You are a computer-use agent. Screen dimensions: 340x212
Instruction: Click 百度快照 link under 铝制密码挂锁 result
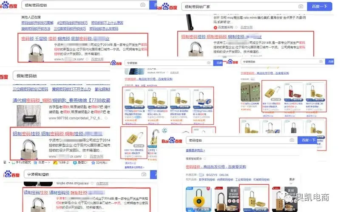click(97, 59)
